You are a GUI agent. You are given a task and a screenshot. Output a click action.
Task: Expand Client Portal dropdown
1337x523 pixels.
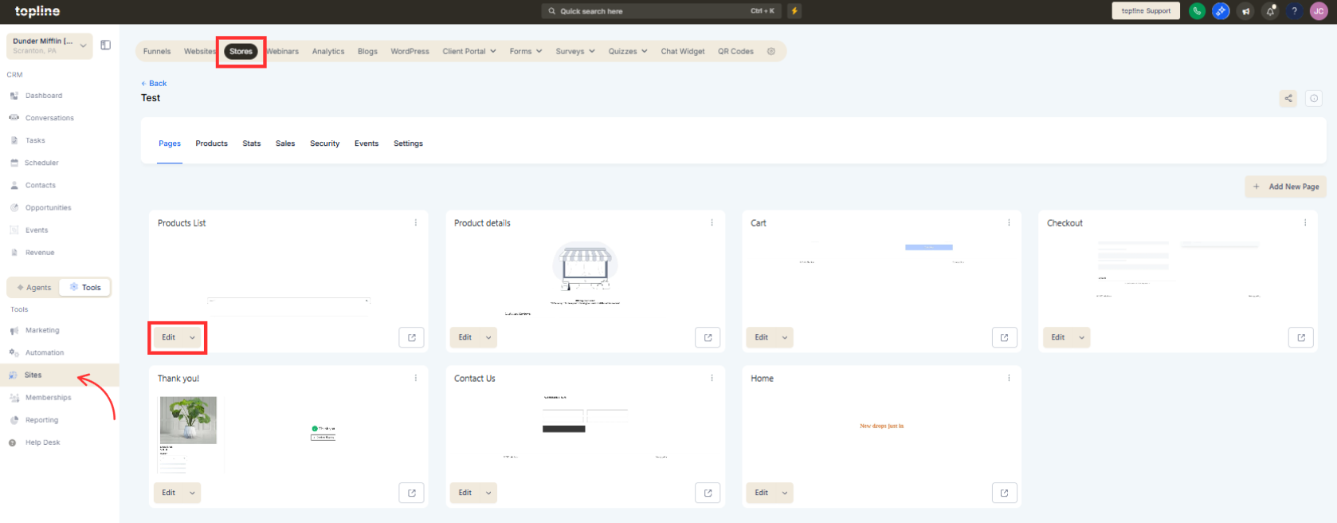[469, 51]
